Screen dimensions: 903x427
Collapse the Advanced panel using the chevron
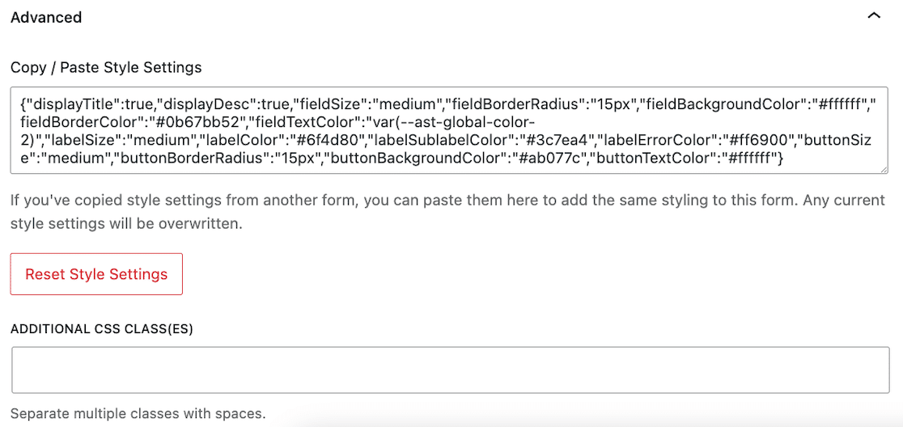point(874,17)
